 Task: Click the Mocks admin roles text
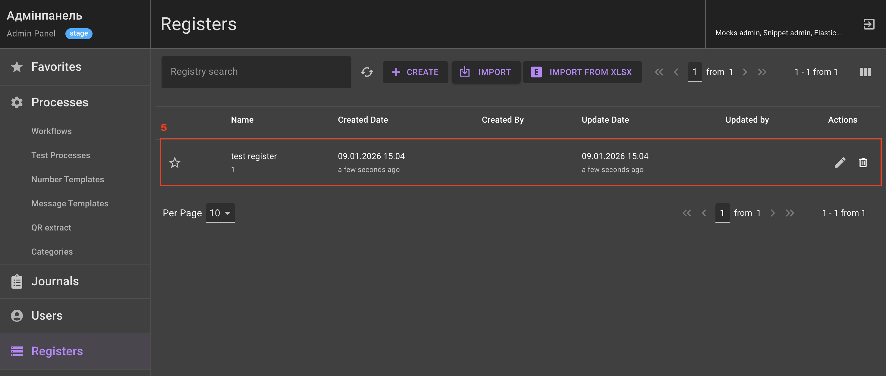778,33
